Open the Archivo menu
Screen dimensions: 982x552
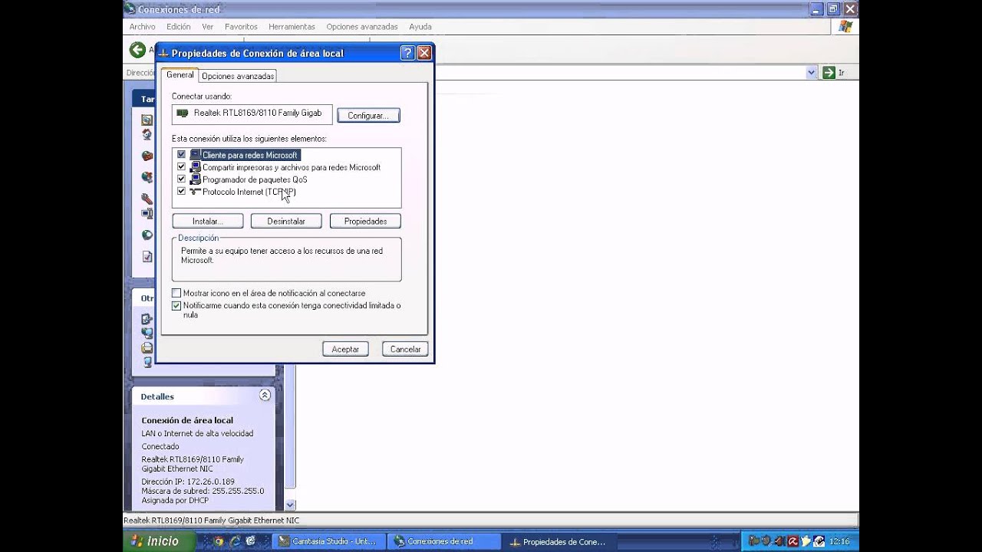point(142,26)
